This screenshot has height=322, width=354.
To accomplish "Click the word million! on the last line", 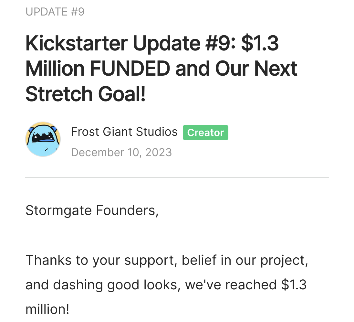I will tap(47, 310).
